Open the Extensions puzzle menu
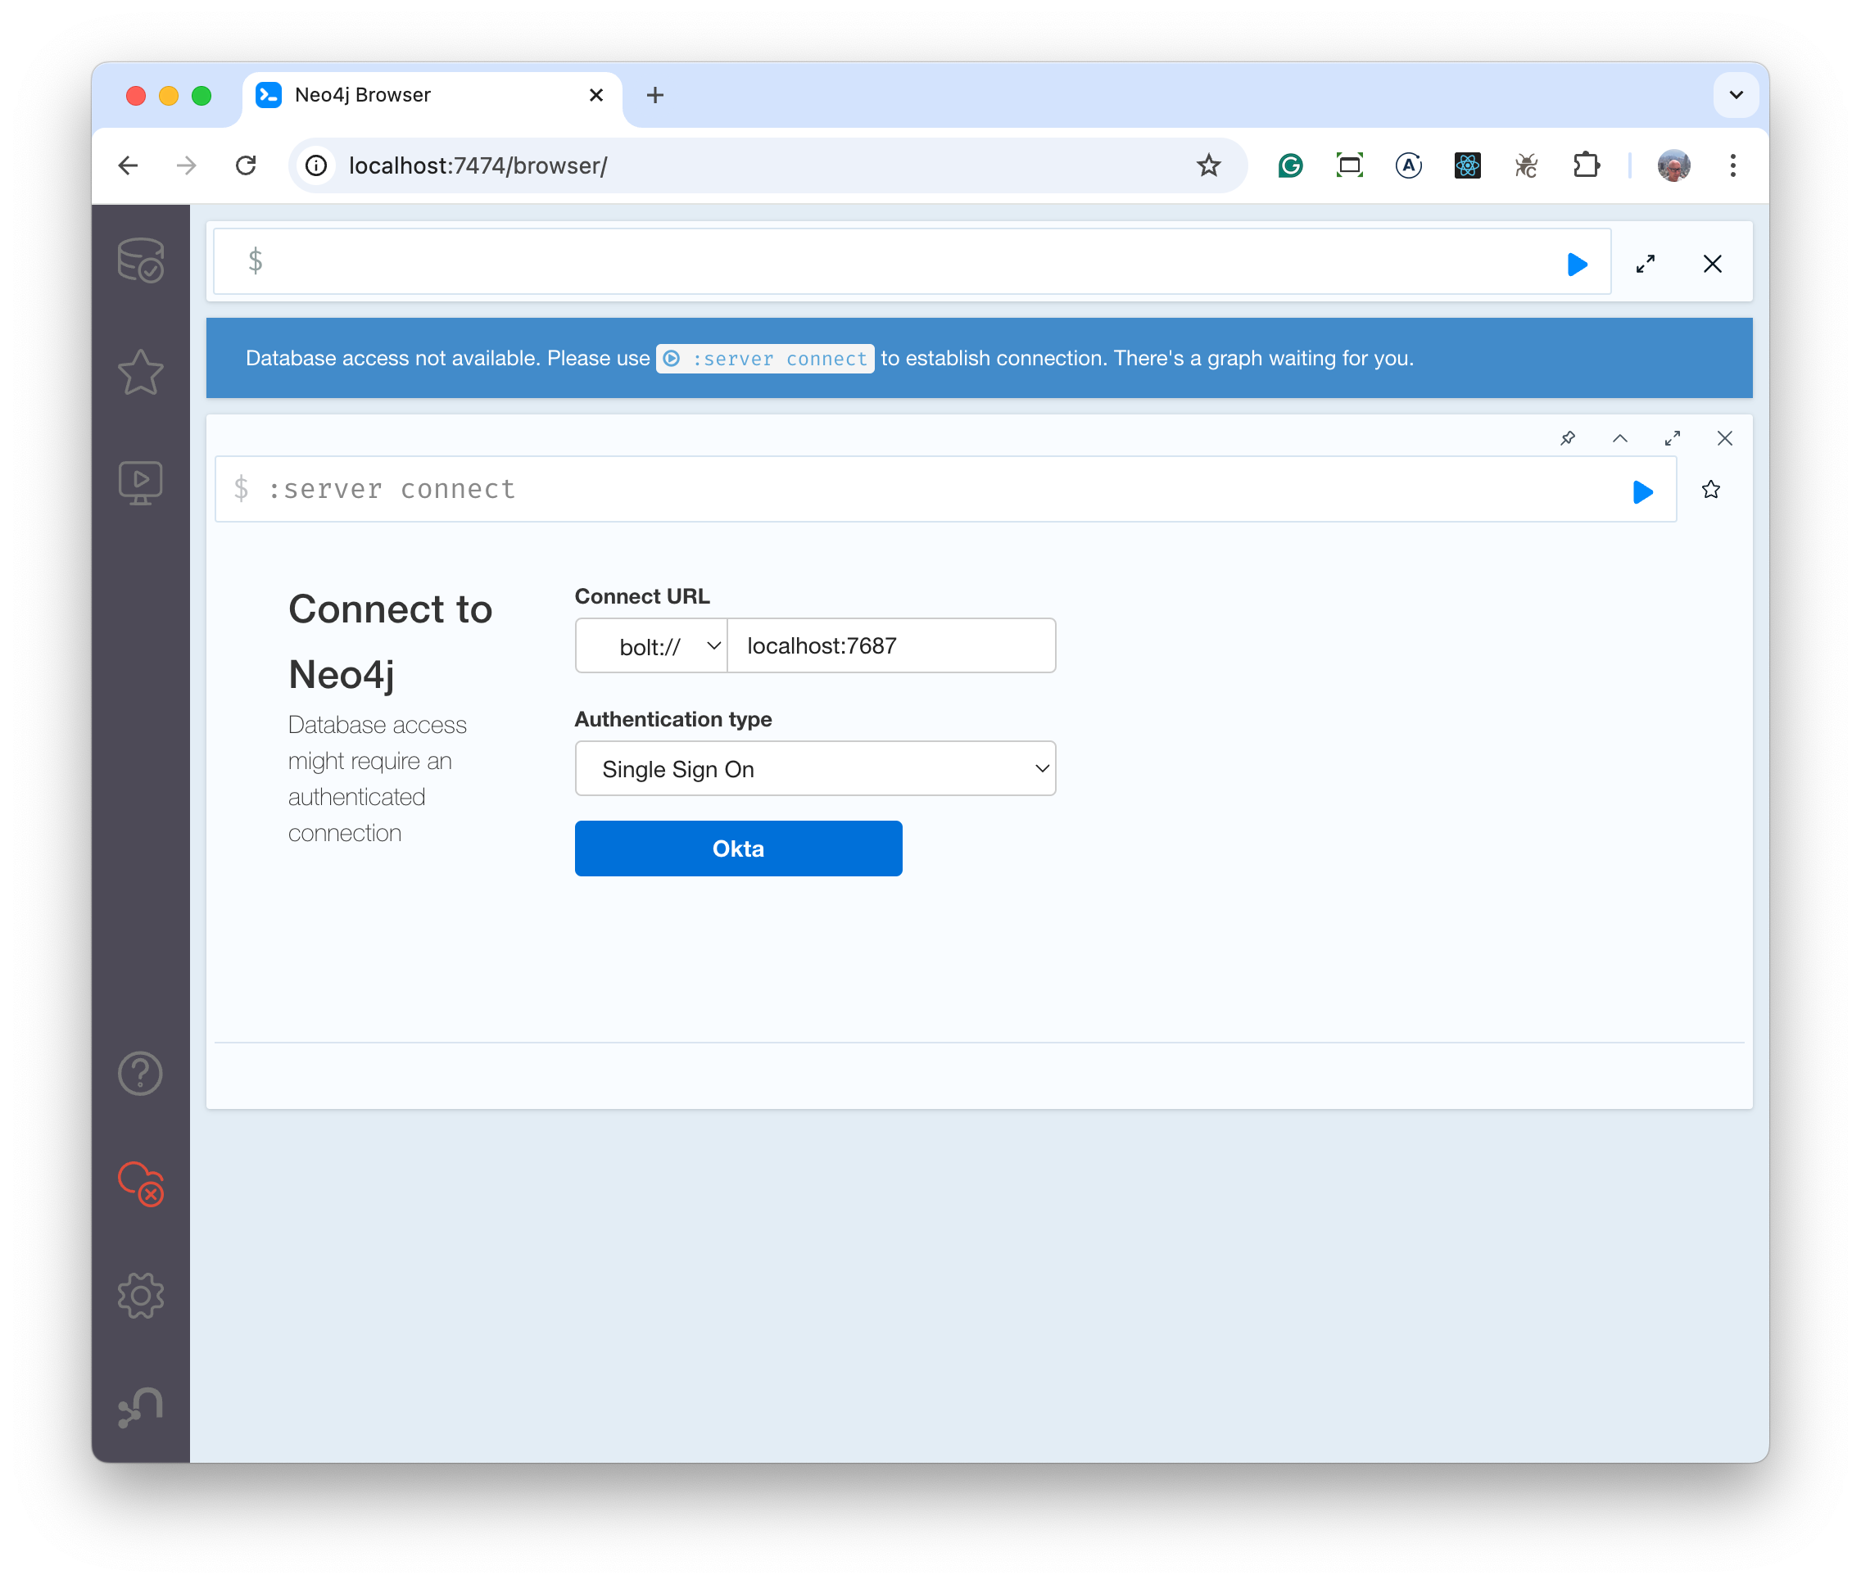 tap(1586, 165)
